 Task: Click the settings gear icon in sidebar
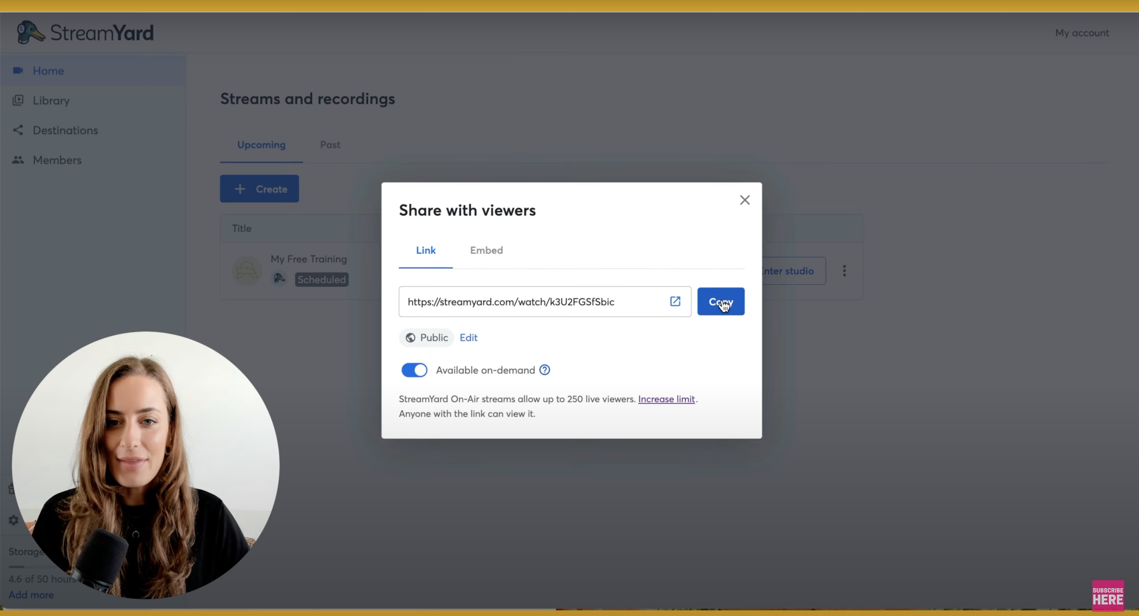[14, 520]
